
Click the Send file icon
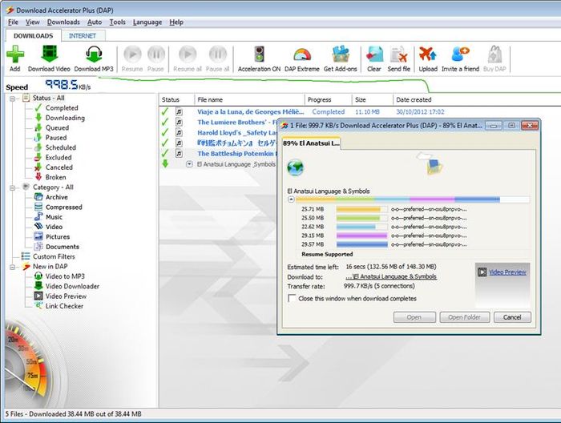pyautogui.click(x=398, y=54)
